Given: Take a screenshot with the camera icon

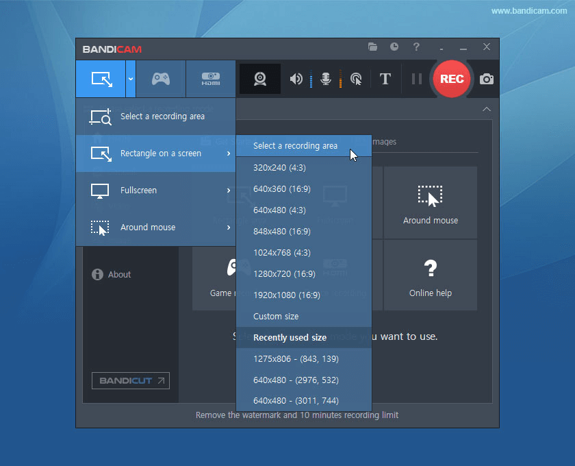Looking at the screenshot, I should coord(487,79).
